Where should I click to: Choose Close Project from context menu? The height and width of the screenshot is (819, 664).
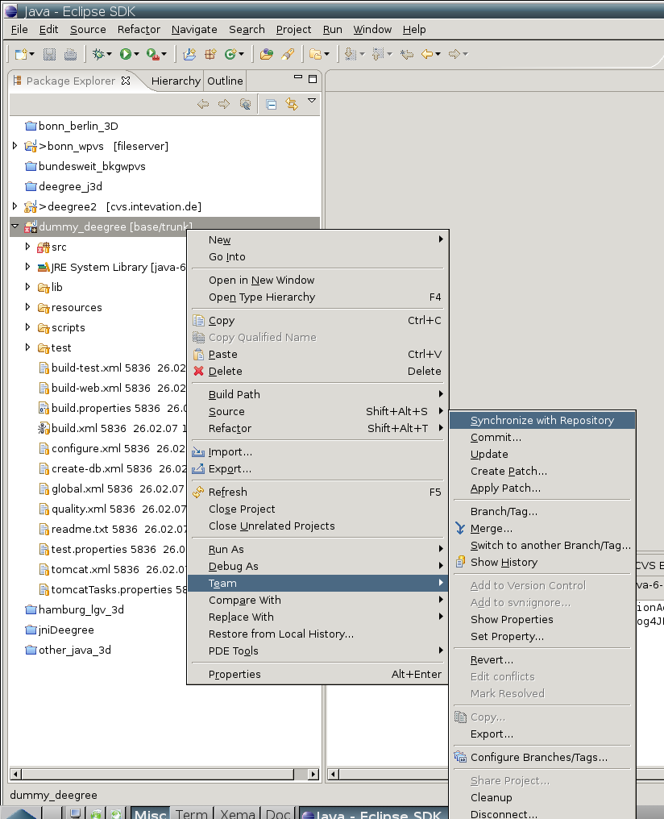pos(317,509)
